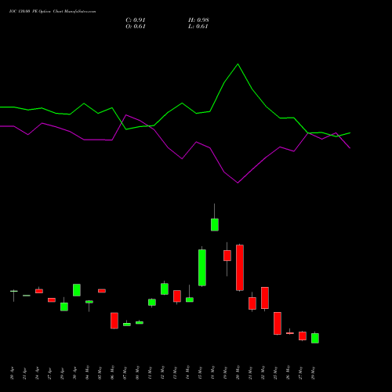Viewport: 392px width, 392px height.
Task: Click the purple indicator line's lowest trough
Action: [x=238, y=183]
